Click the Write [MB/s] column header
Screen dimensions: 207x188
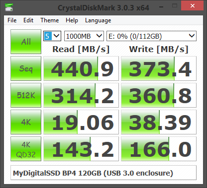point(159,49)
